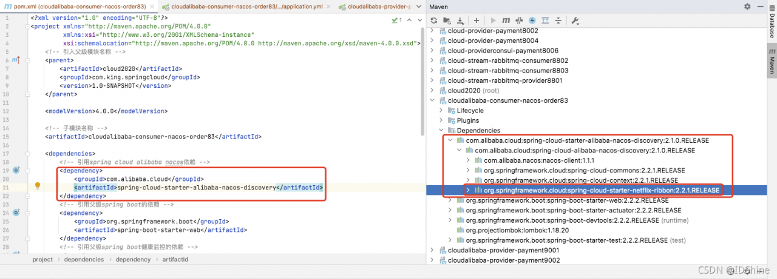Place cursor in cloud2020 artifactId text

pos(120,69)
